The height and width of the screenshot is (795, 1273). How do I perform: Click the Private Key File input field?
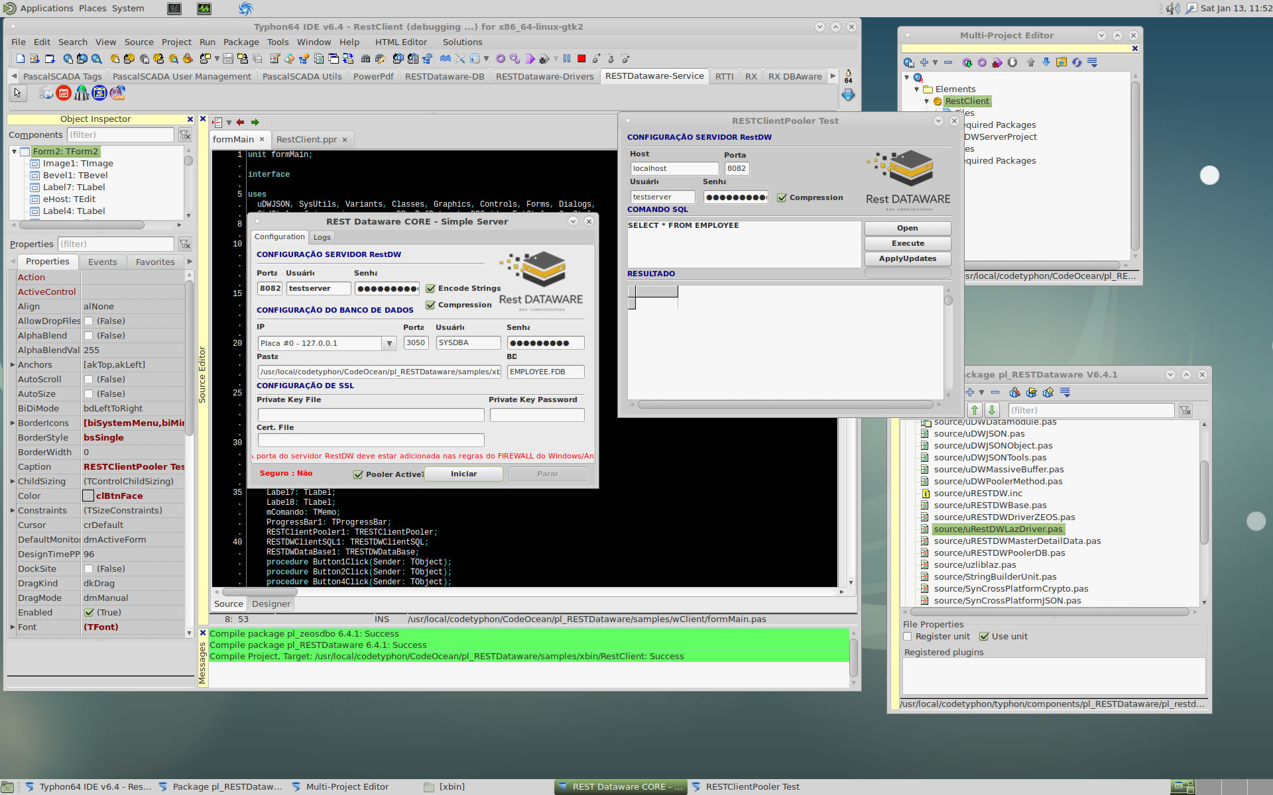click(x=371, y=415)
